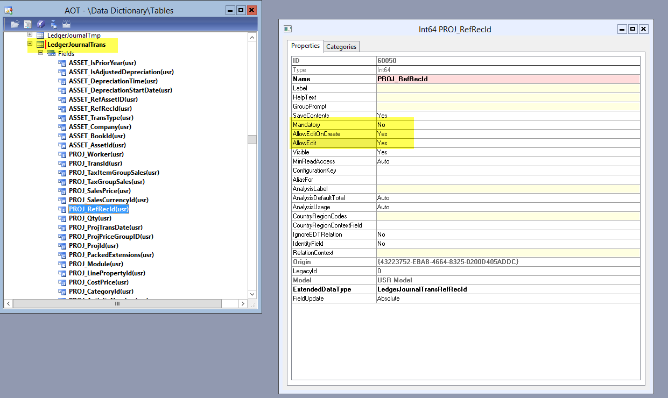Collapse the Fields node

(41, 54)
